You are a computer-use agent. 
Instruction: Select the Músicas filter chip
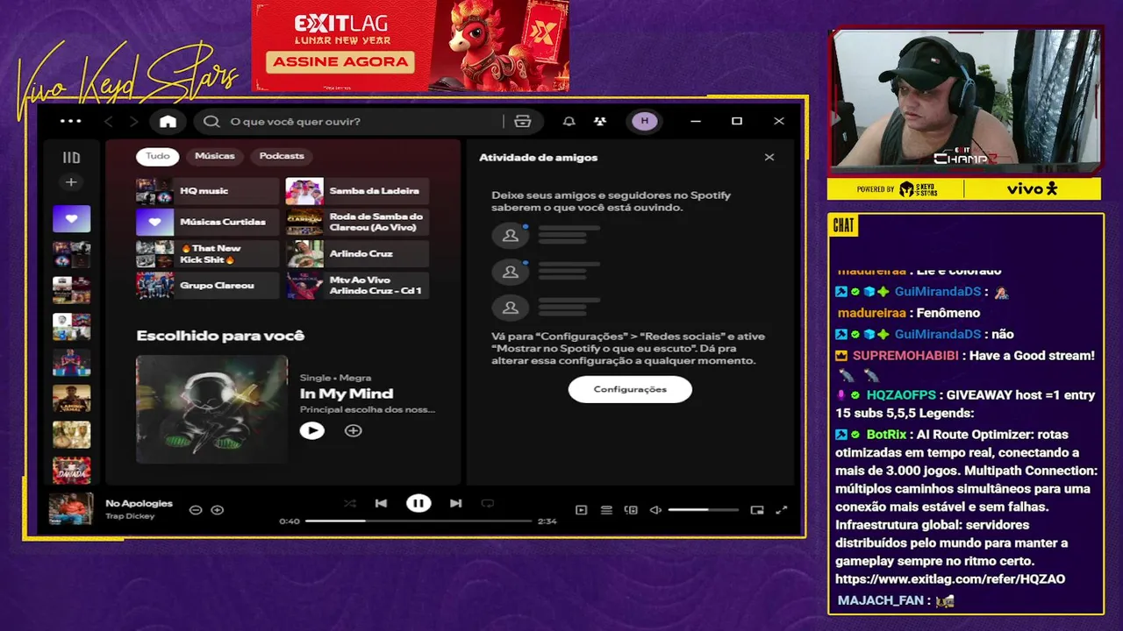(x=215, y=156)
